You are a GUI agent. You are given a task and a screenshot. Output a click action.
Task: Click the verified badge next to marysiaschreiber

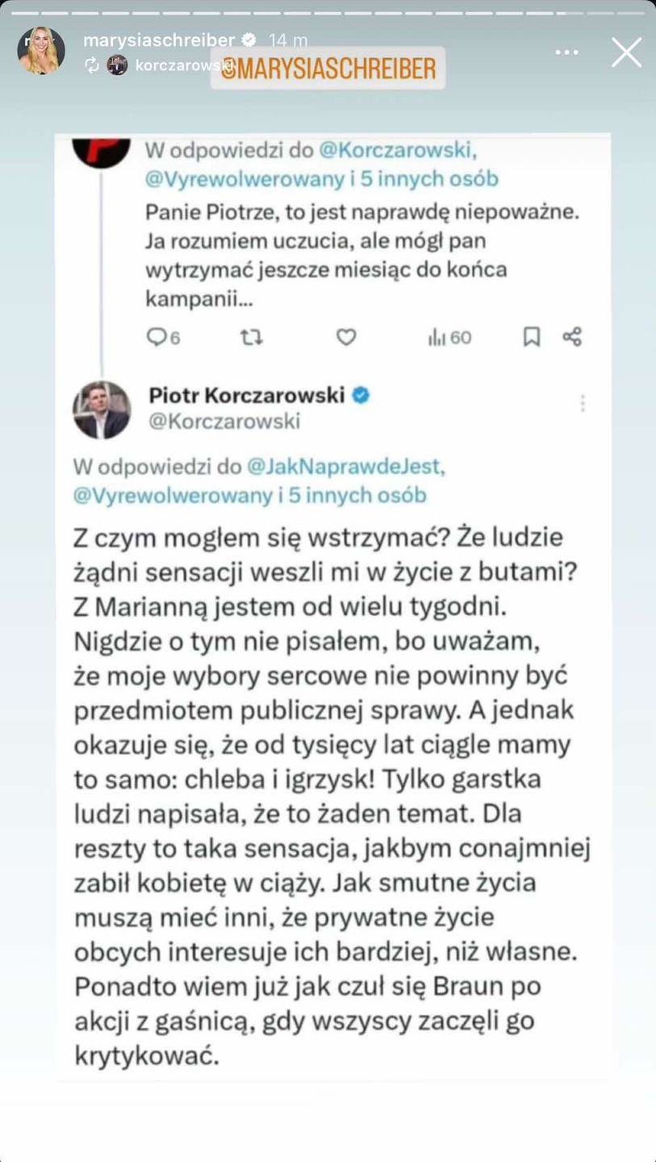[x=249, y=40]
